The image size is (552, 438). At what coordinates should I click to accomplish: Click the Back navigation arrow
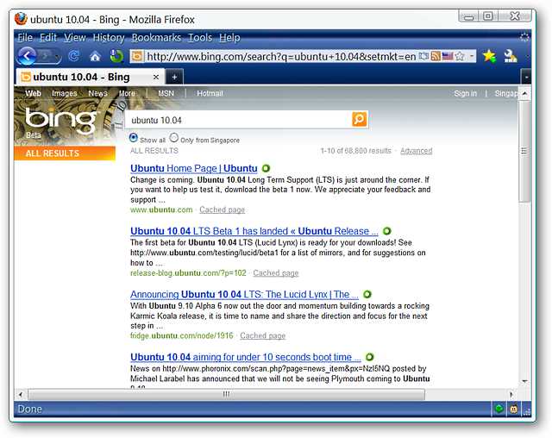(28, 55)
